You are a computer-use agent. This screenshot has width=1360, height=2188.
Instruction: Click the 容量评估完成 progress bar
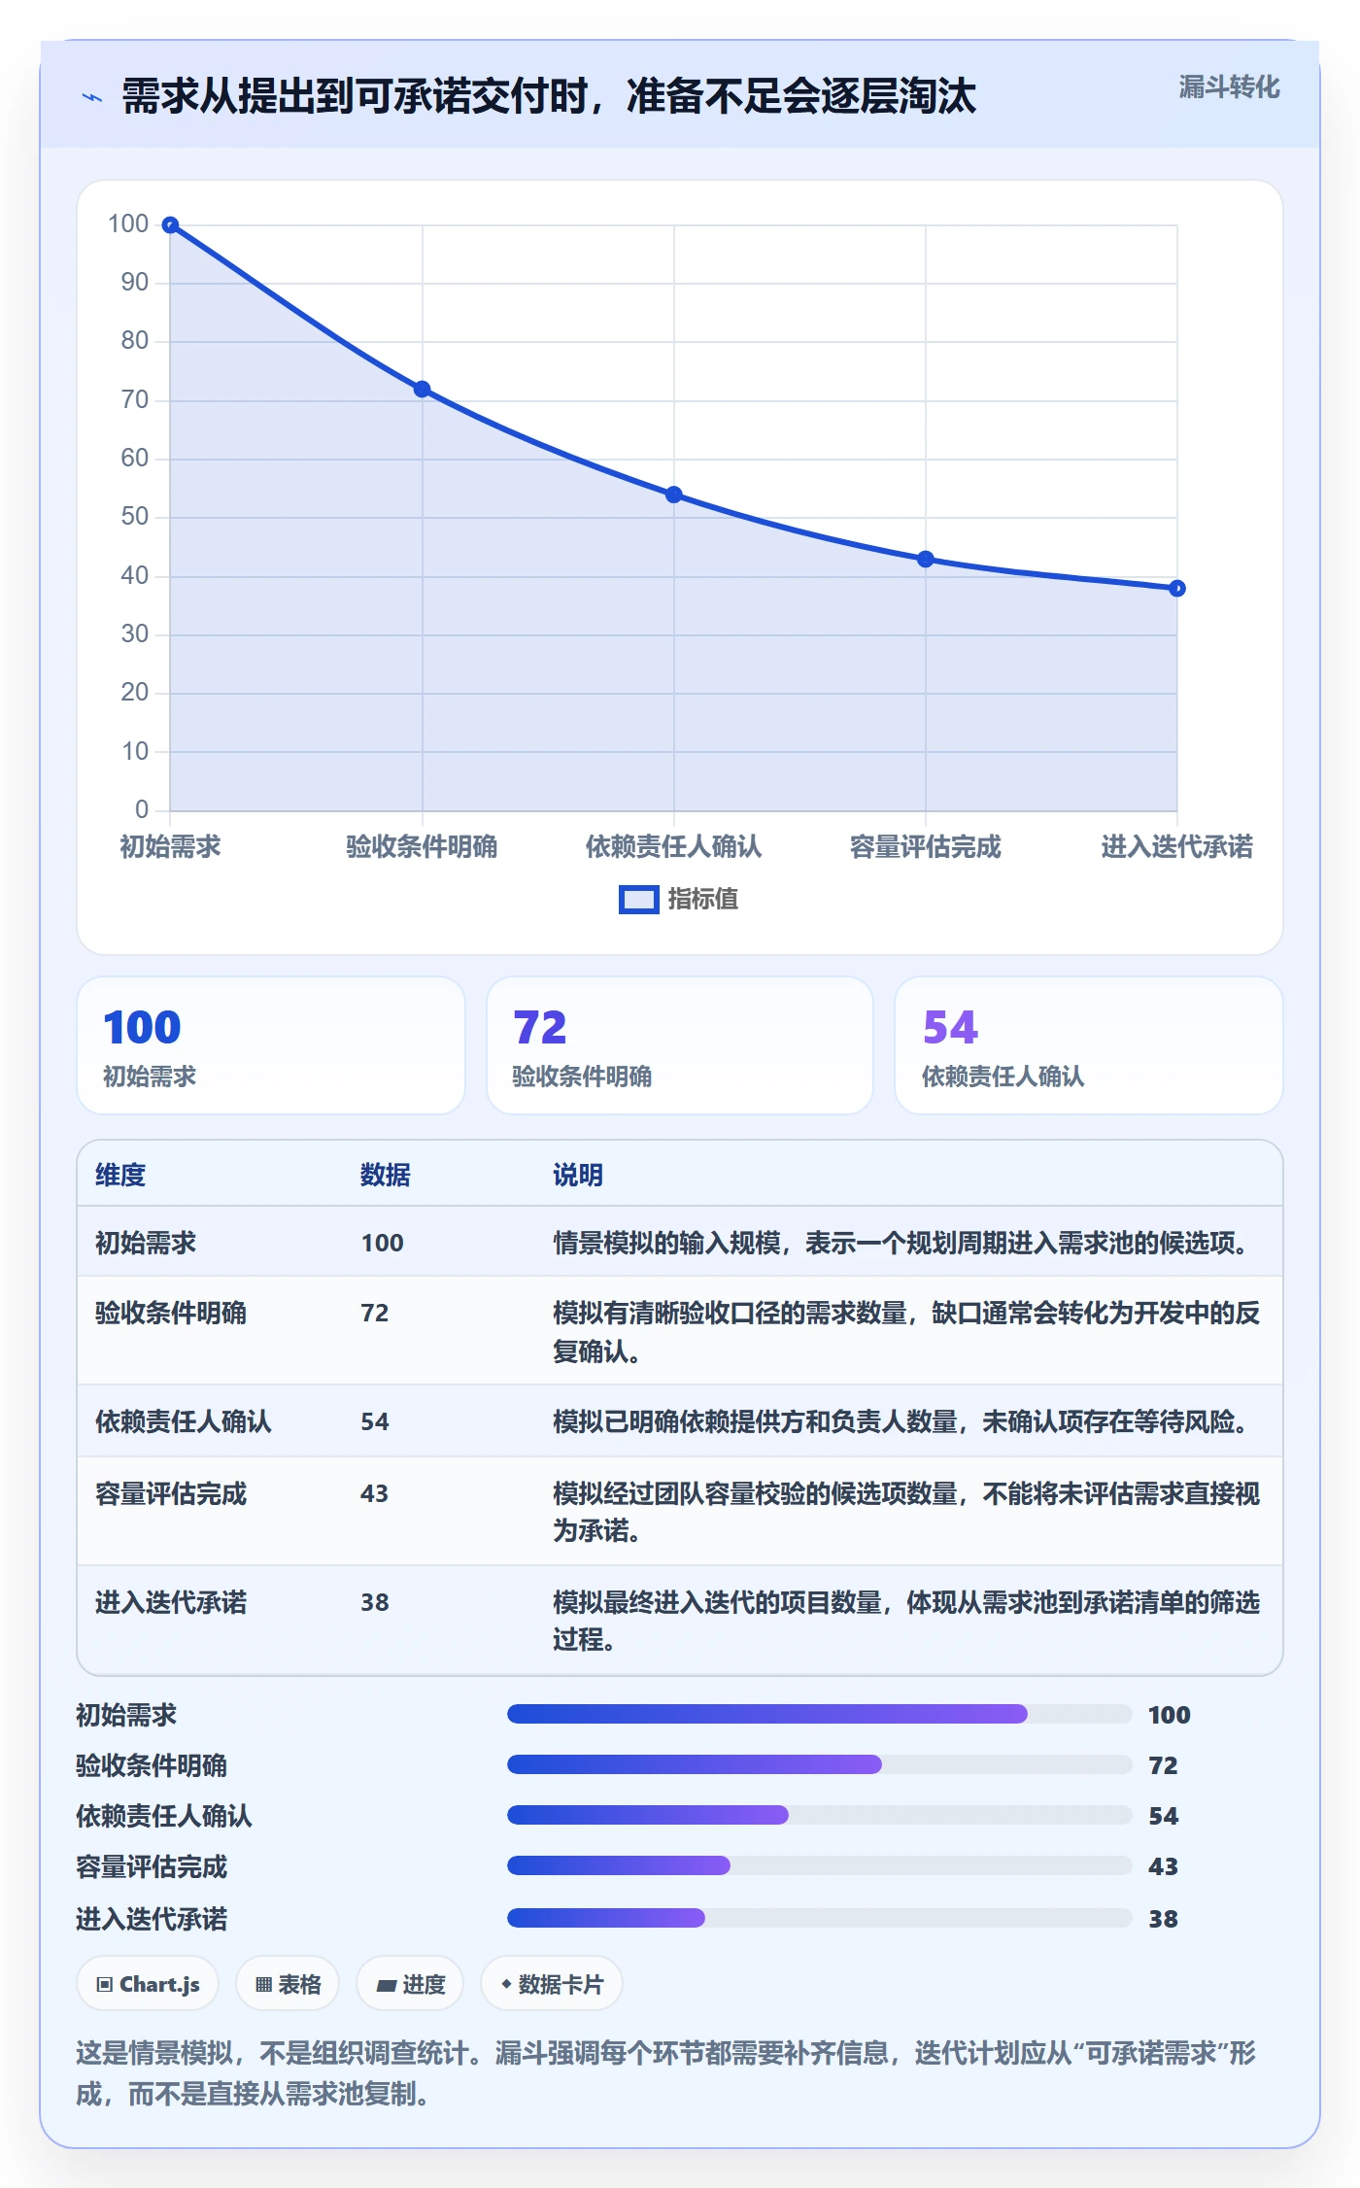click(820, 1865)
